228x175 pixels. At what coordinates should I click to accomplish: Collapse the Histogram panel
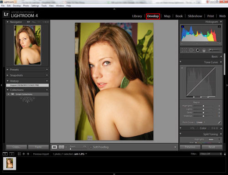pyautogui.click(x=221, y=22)
